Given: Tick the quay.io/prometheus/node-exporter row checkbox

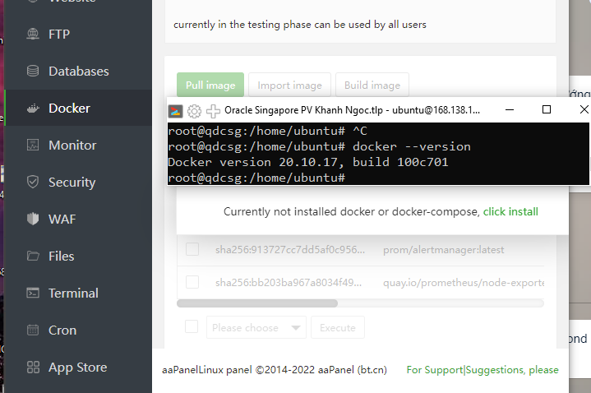Looking at the screenshot, I should 192,282.
